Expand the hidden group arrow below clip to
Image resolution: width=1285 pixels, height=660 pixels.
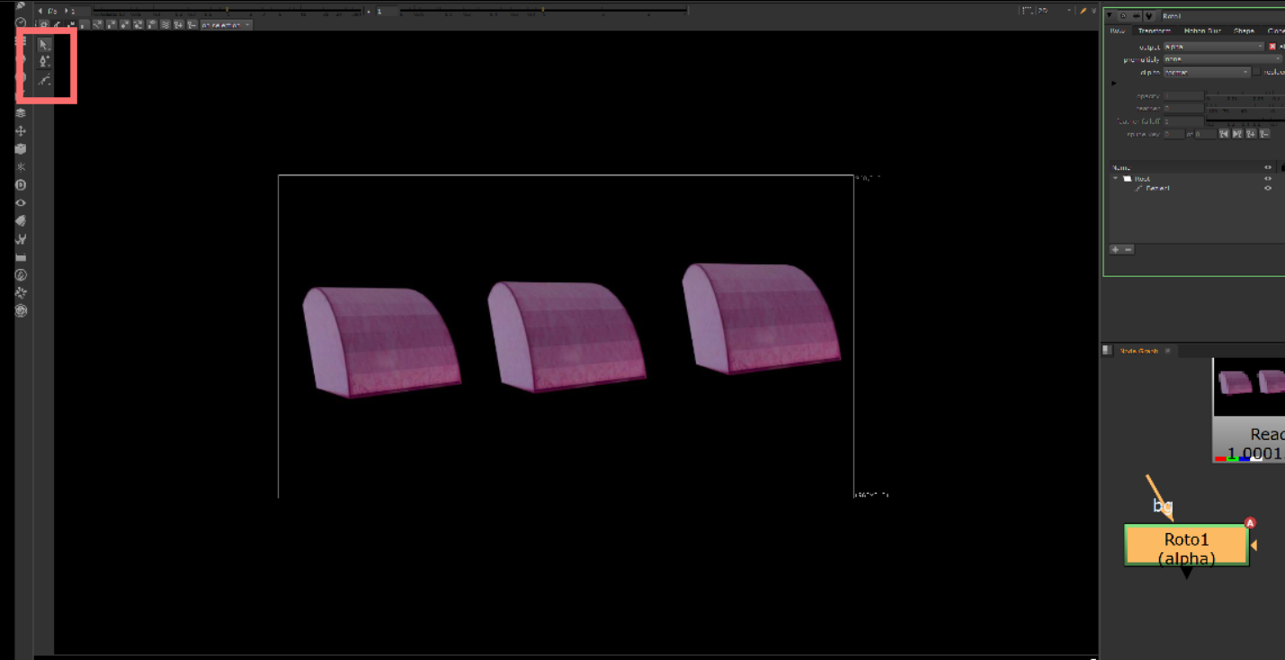point(1113,83)
